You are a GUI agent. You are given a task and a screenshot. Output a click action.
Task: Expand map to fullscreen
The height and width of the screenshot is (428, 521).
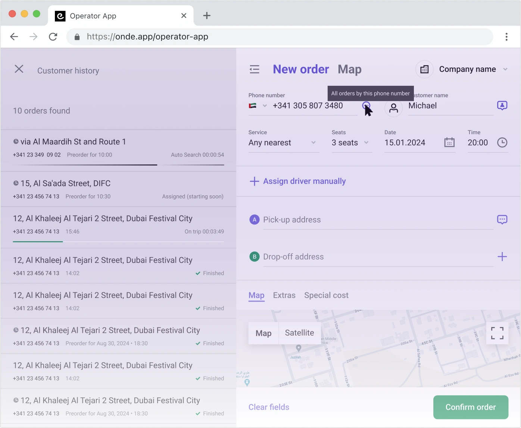[497, 333]
